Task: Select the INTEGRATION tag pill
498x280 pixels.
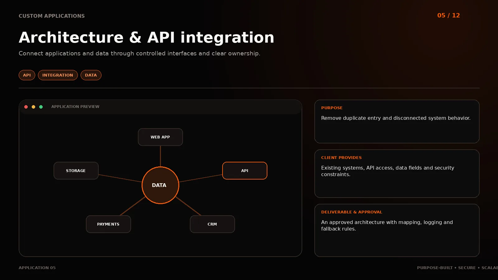Action: (58, 75)
